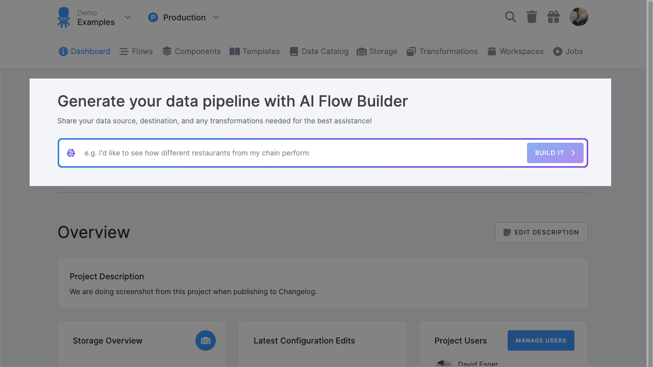This screenshot has width=653, height=367.
Task: Click the Production branch P icon
Action: pyautogui.click(x=153, y=17)
